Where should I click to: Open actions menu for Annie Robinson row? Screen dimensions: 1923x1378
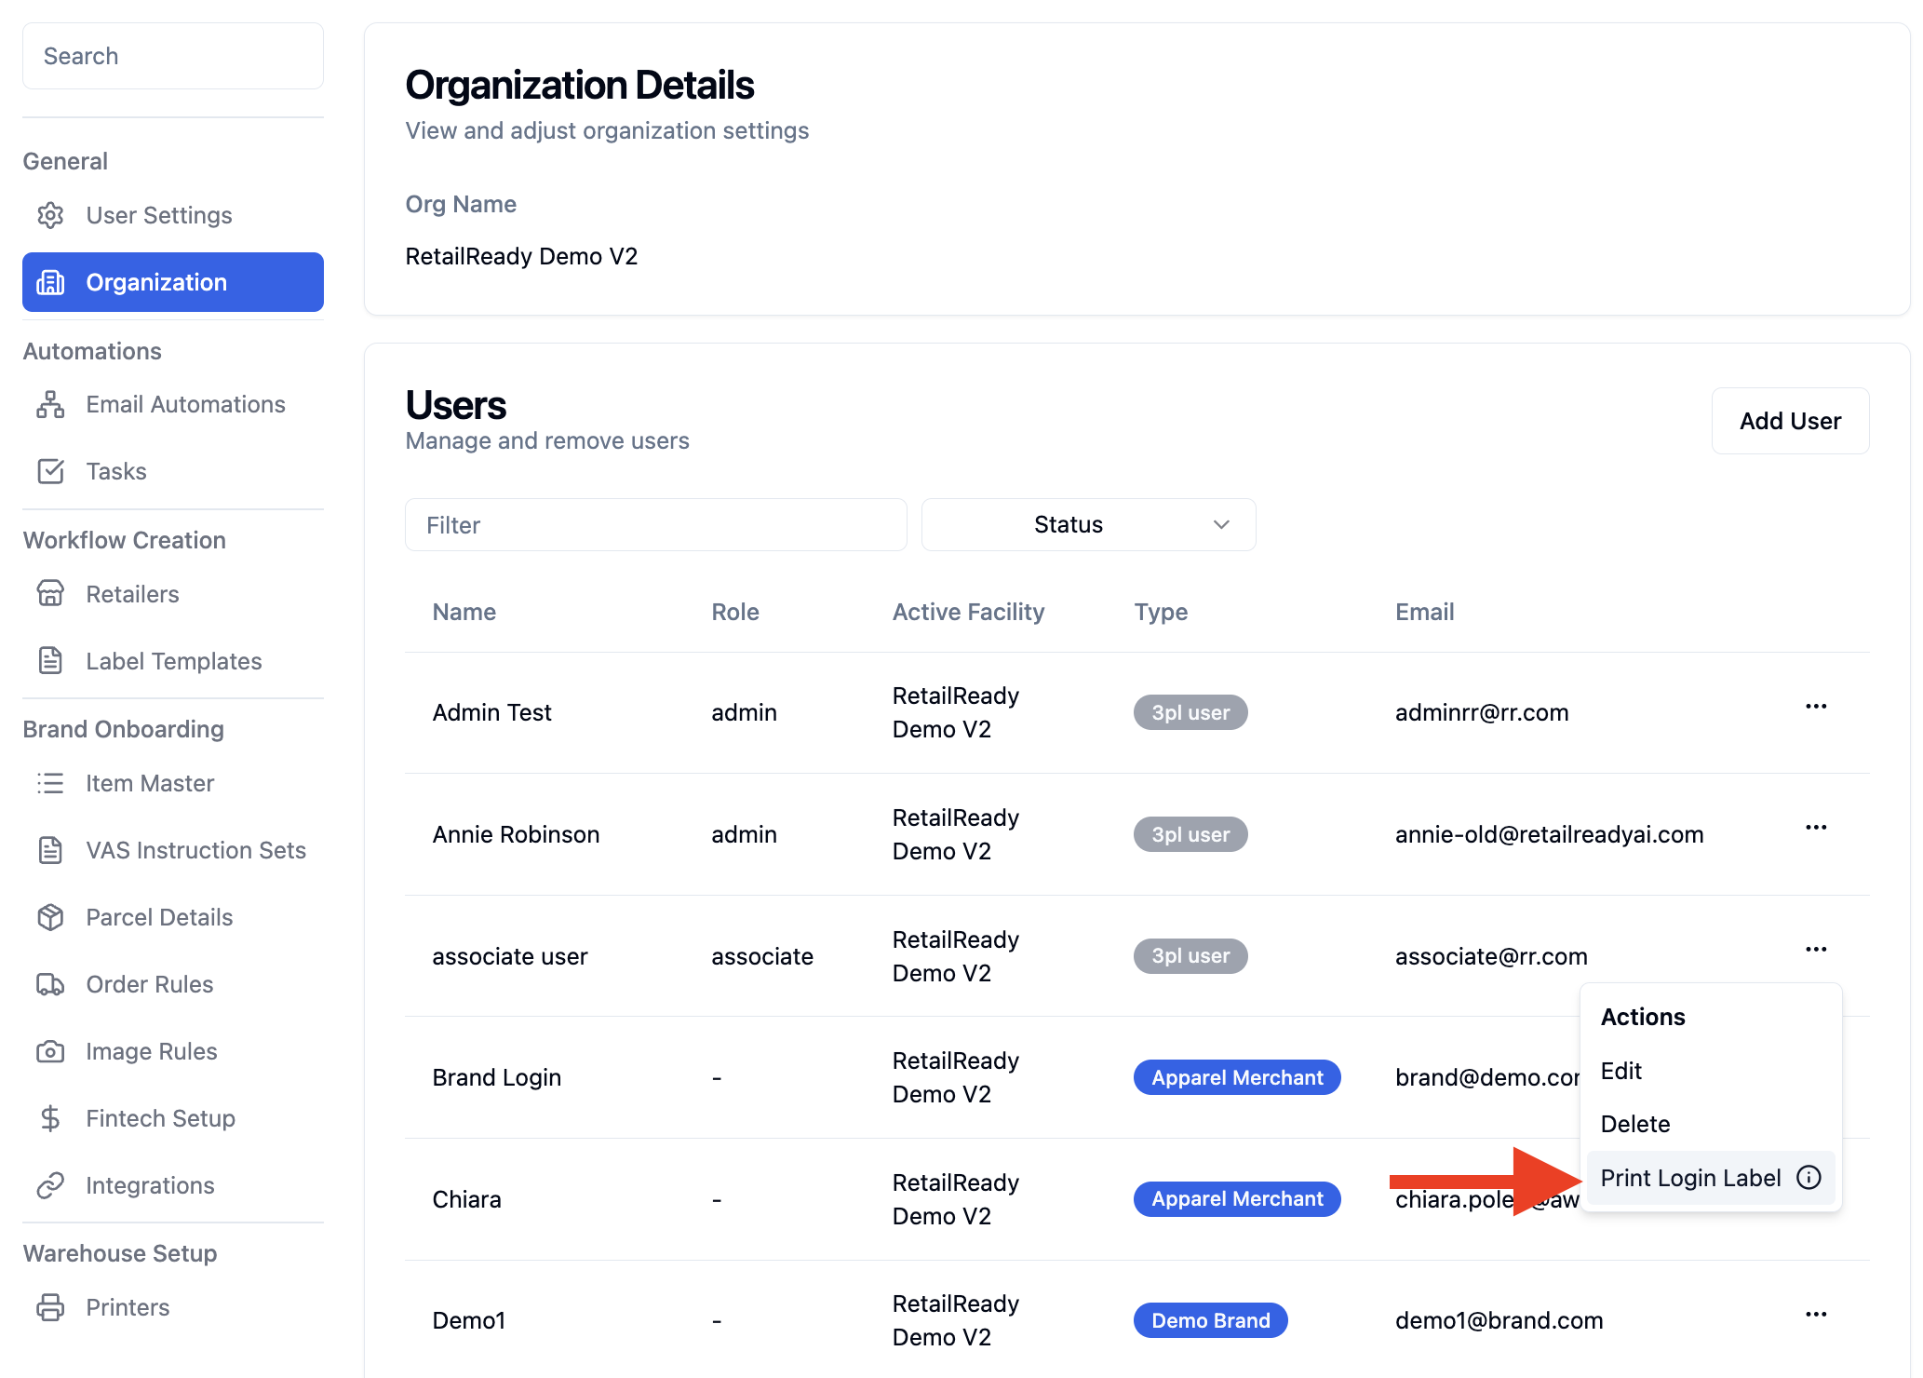pyautogui.click(x=1816, y=827)
